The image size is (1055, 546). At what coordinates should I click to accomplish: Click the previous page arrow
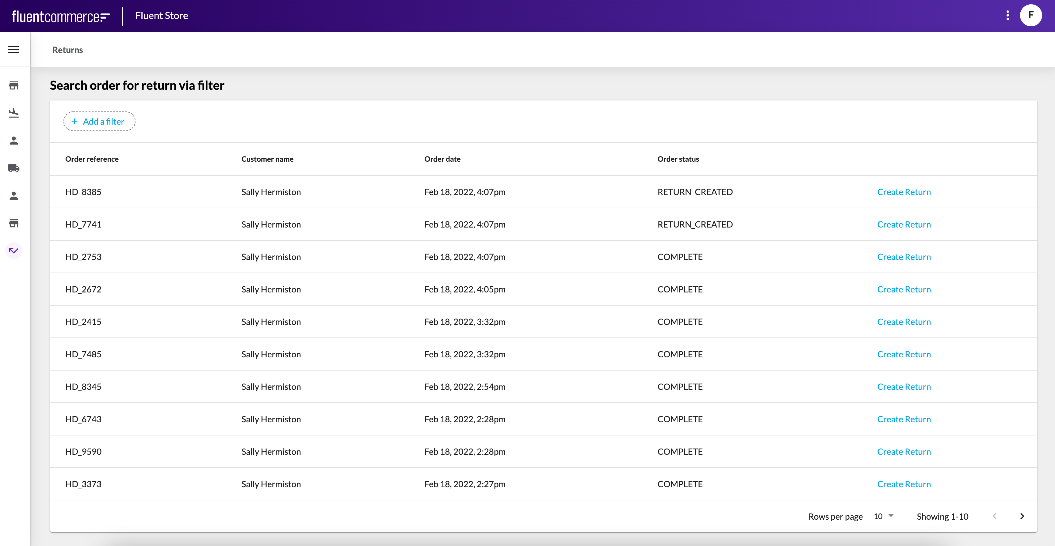click(994, 516)
